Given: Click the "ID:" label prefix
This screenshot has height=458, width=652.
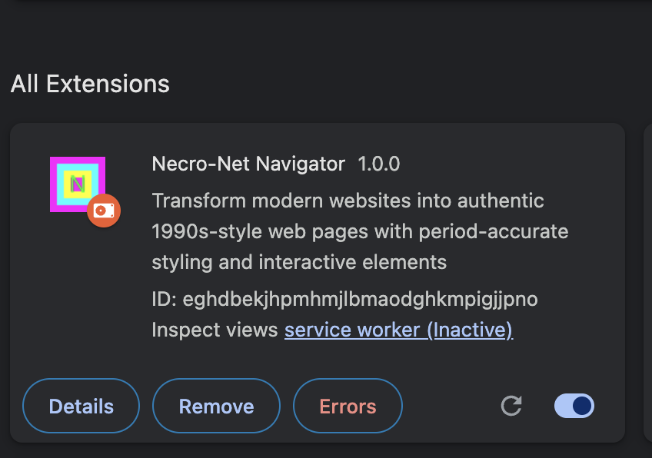Looking at the screenshot, I should (x=165, y=299).
